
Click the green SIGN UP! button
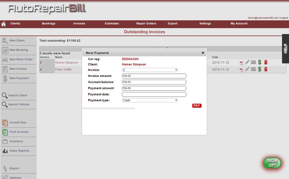tap(272, 163)
